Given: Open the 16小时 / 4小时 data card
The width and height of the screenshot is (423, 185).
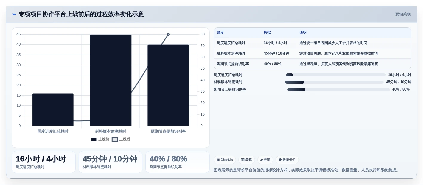Looking at the screenshot, I should 44,162.
